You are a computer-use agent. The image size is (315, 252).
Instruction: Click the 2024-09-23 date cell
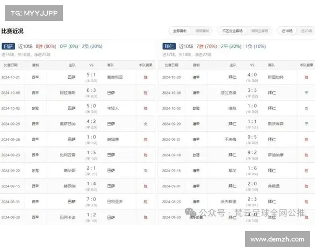10,155
